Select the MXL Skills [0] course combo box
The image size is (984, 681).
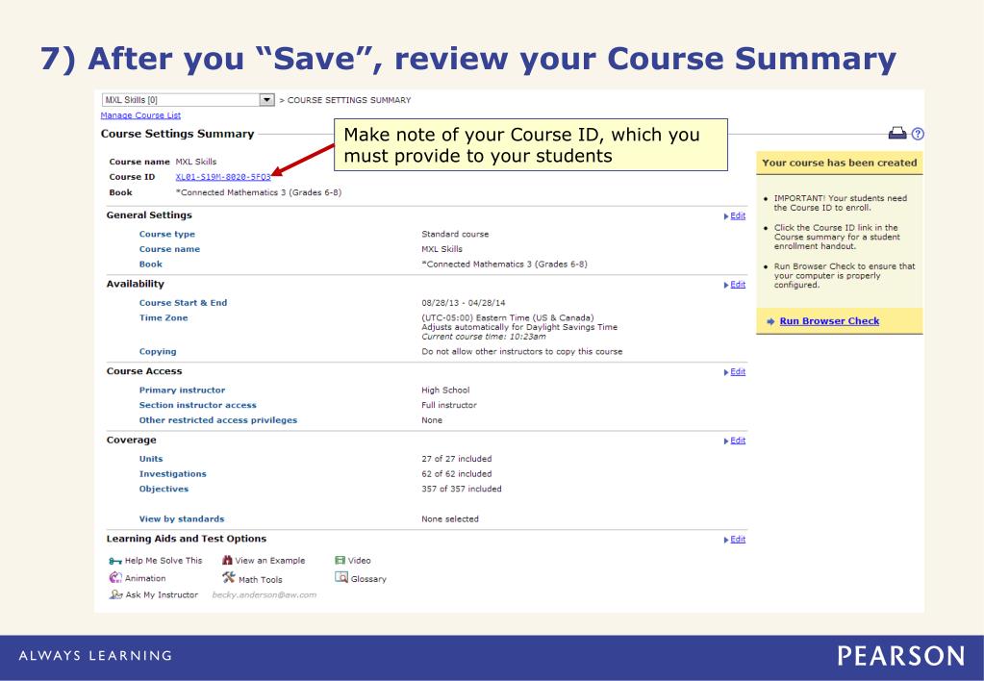pos(189,100)
